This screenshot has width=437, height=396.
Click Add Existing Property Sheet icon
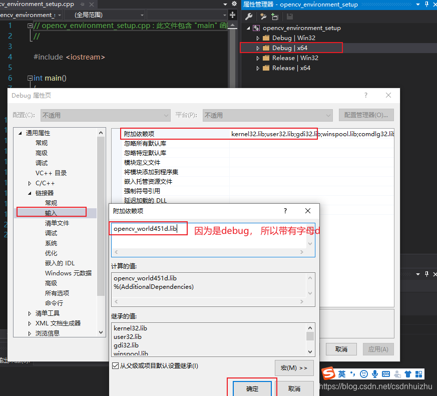(275, 17)
